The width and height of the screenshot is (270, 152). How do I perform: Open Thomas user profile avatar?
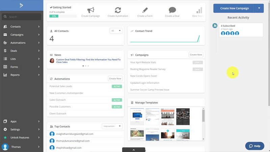5,147
